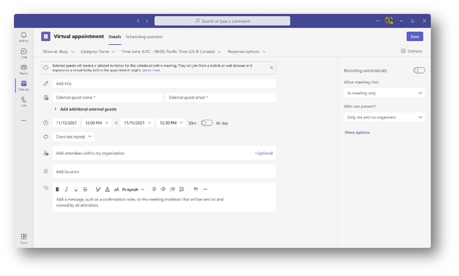Select the Details tab
459x276 pixels.
[x=115, y=37]
